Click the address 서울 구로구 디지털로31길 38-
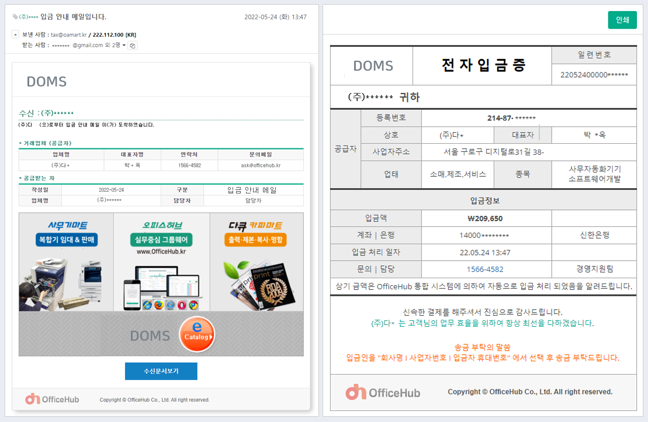648x422 pixels. [494, 152]
